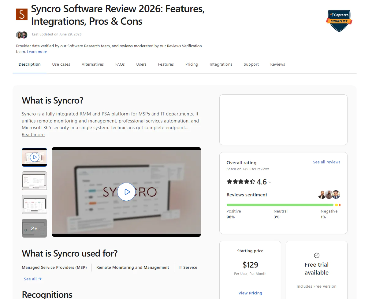372x299 pixels.
Task: Click the View Pricing link
Action: 250,293
